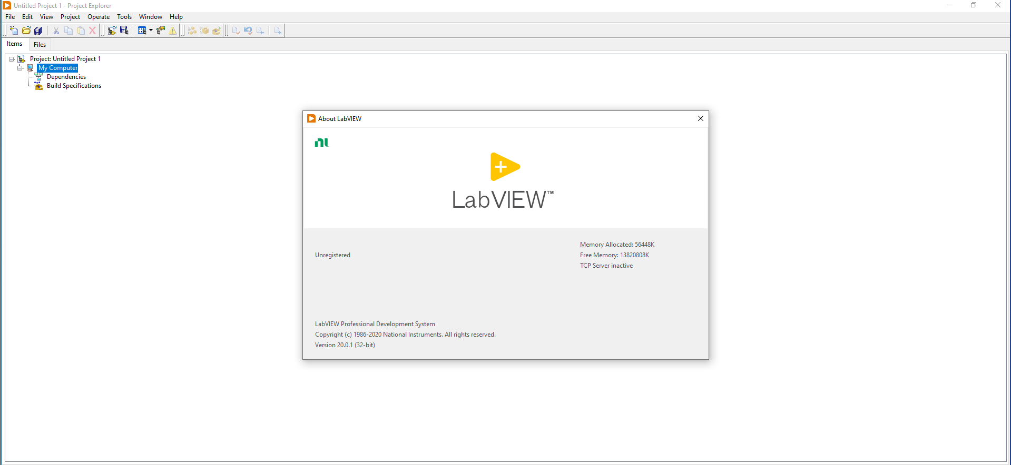Click the LabVIEW wordmark text
Screen dimensions: 1011x465
503,200
